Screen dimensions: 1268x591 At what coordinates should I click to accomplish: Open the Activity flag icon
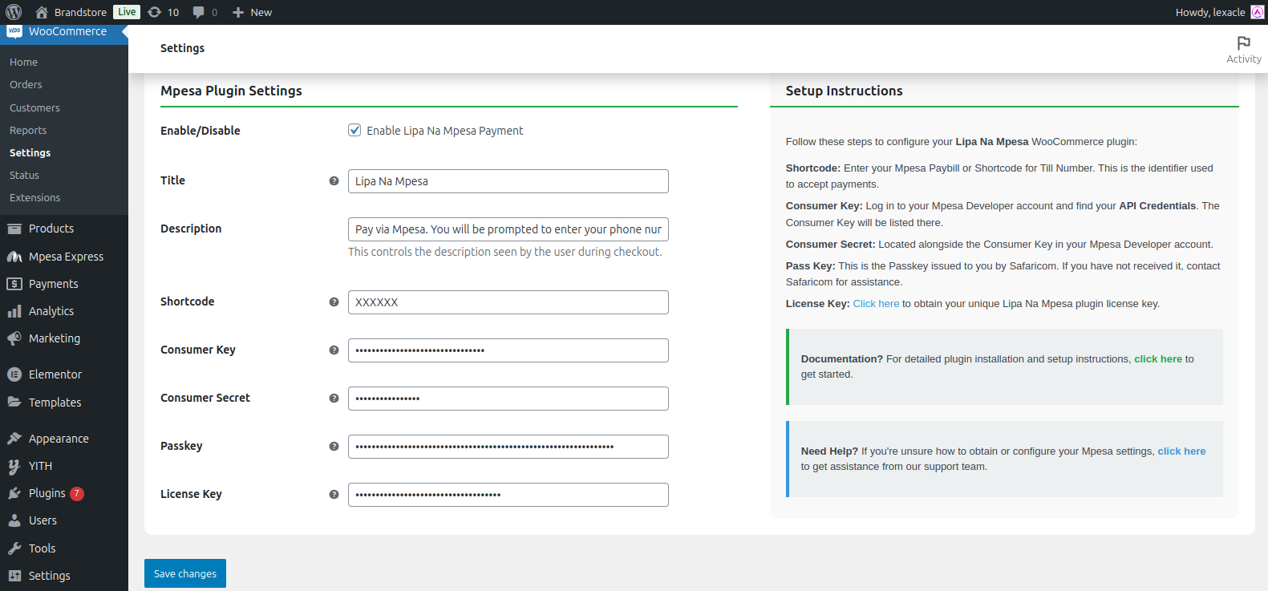coord(1244,43)
